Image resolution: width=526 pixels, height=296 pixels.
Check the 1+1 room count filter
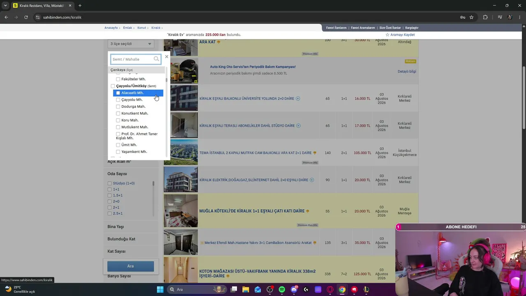(x=109, y=190)
